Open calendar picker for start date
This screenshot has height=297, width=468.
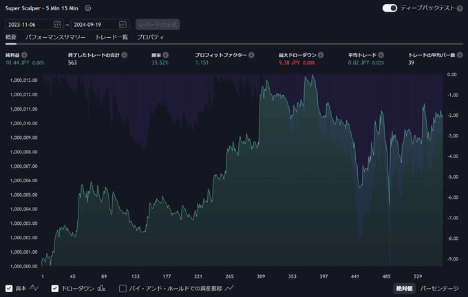point(57,24)
